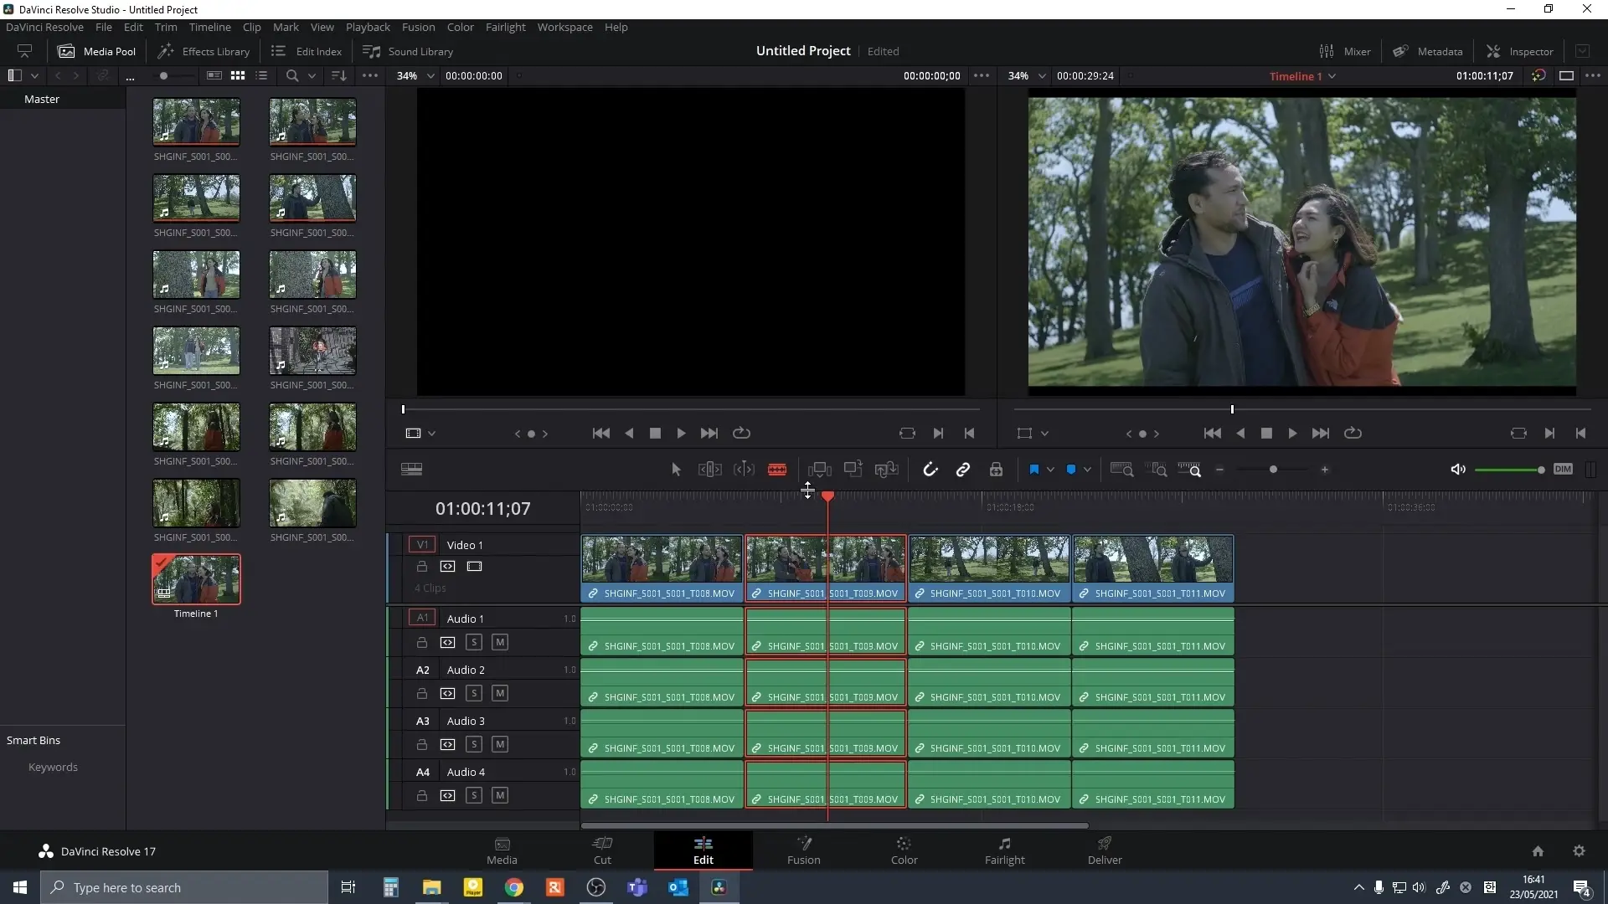This screenshot has width=1608, height=904.
Task: Open File Explorer from taskbar
Action: coord(431,887)
